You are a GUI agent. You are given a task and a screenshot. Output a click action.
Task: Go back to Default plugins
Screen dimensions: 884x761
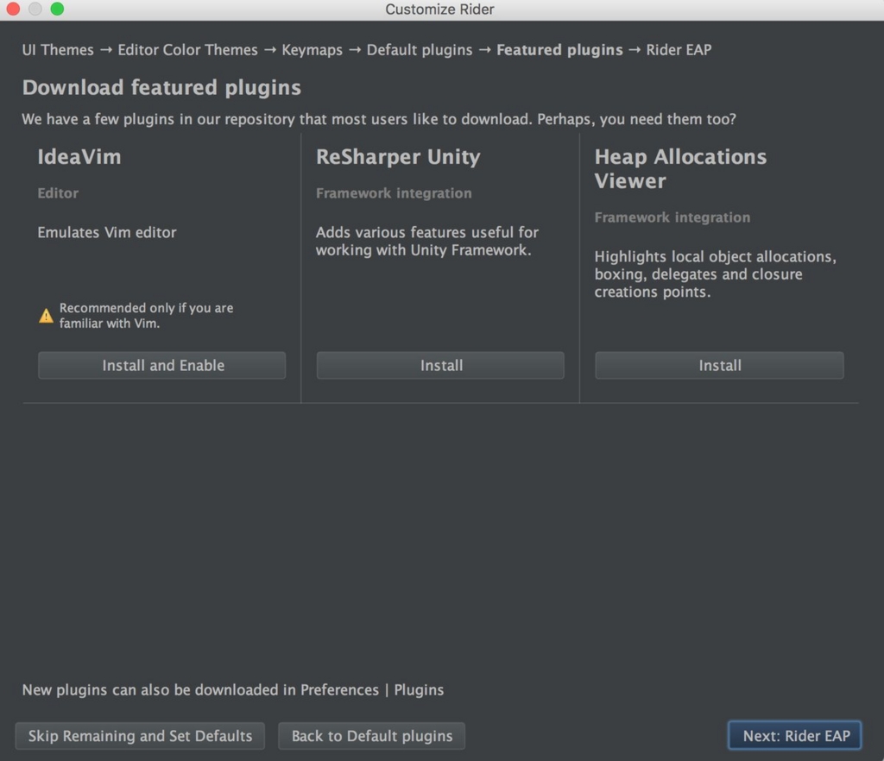tap(371, 736)
